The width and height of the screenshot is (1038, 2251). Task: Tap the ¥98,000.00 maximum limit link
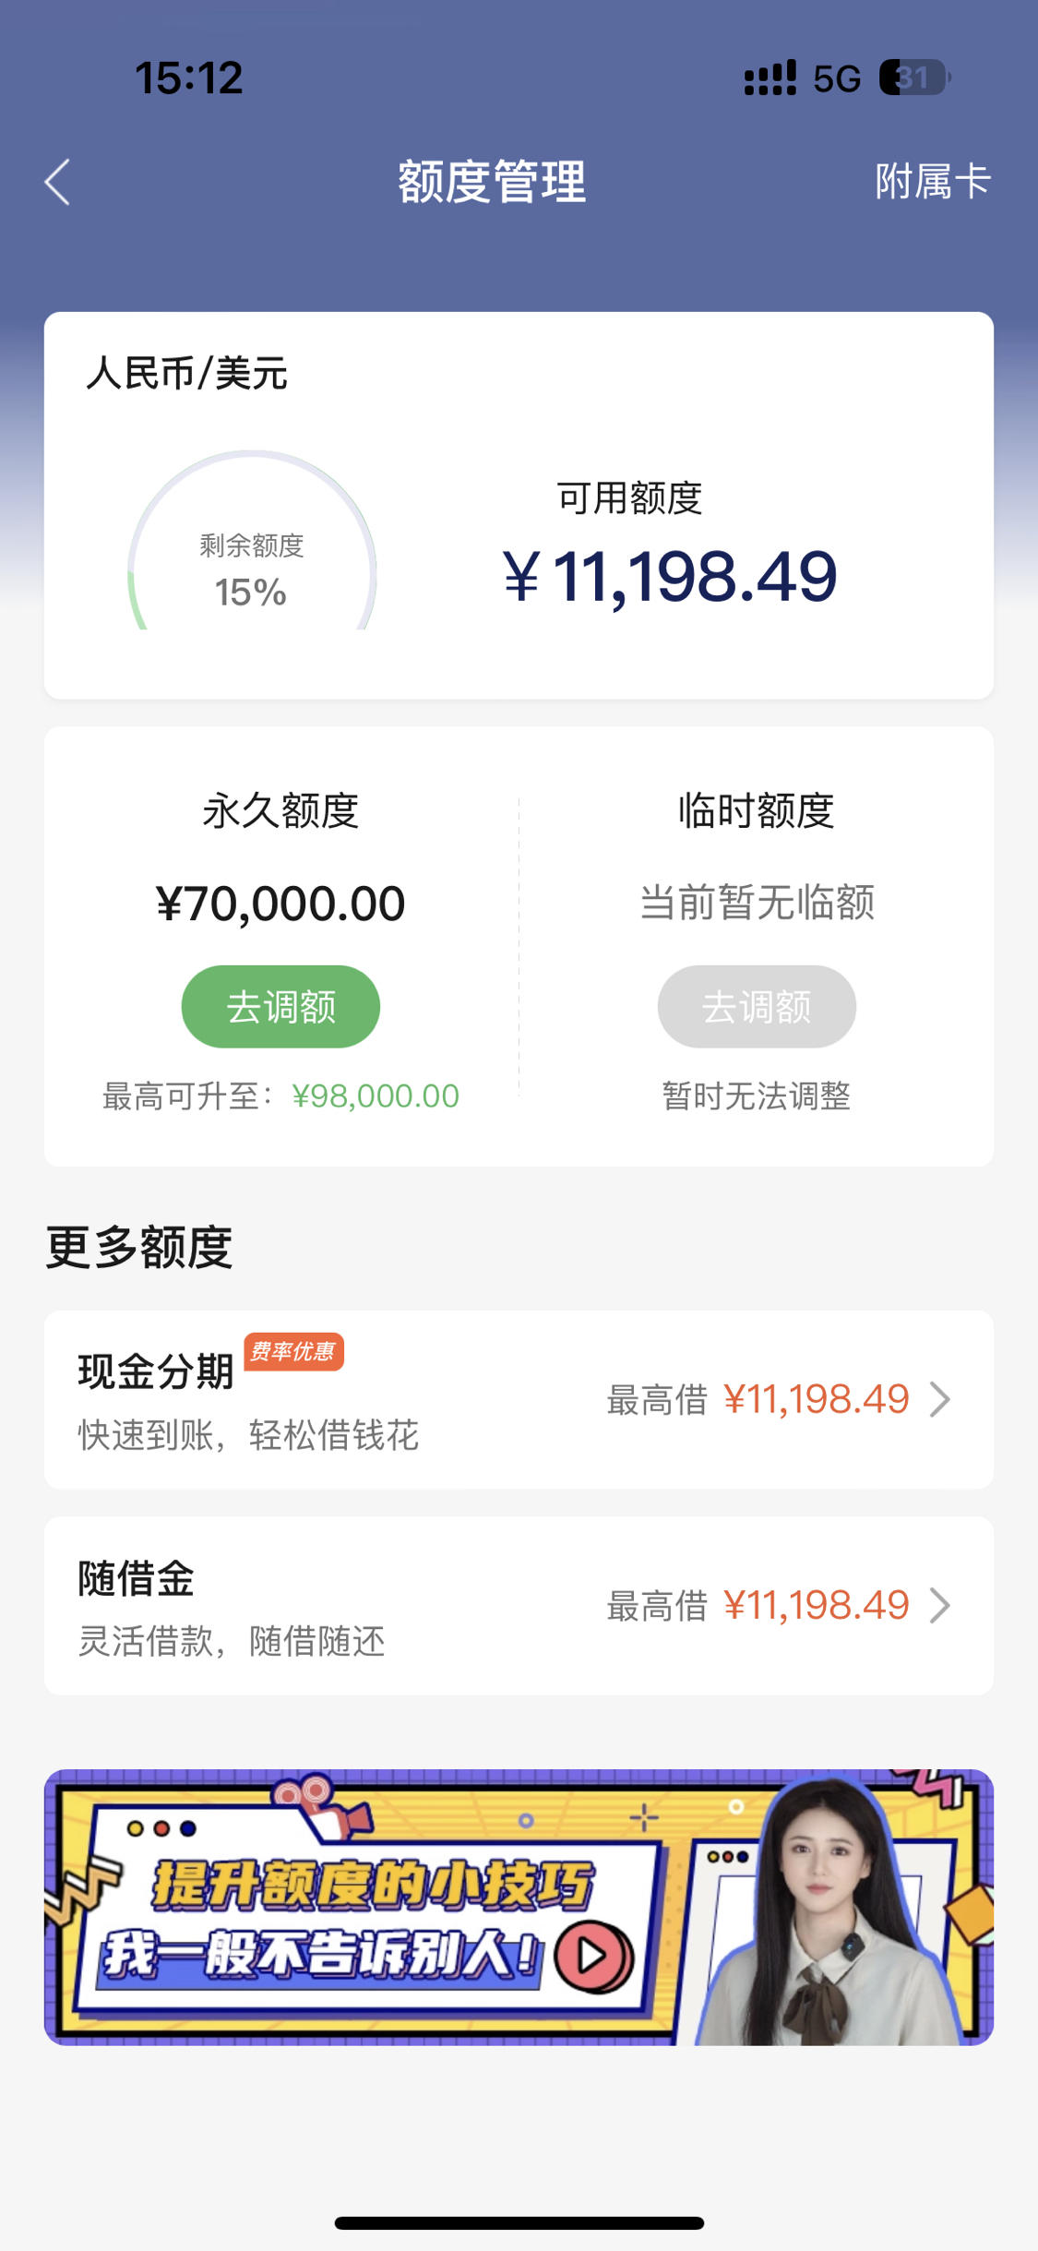coord(376,1096)
